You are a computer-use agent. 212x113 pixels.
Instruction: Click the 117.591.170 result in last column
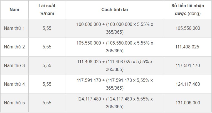pos(188,65)
